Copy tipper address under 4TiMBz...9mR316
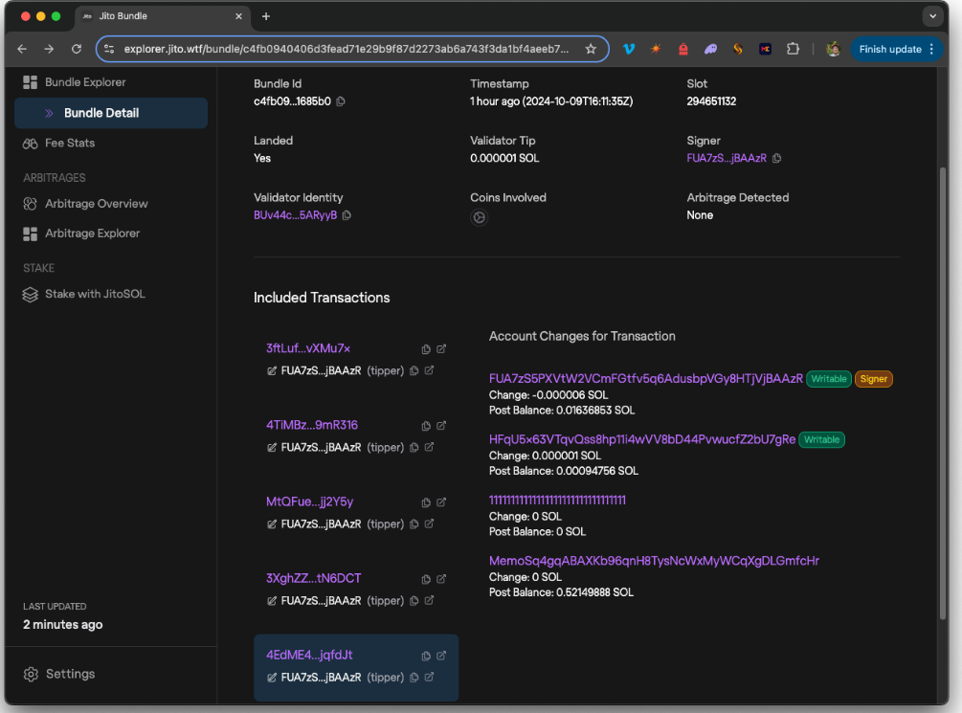962x713 pixels. (x=414, y=447)
